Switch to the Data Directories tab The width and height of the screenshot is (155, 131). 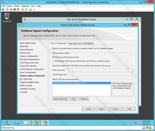75,44
